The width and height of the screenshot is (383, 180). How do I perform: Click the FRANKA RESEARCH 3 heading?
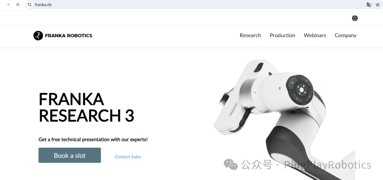pos(86,107)
